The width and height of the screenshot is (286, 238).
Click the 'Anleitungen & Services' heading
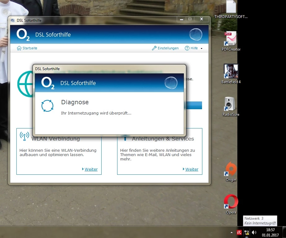(163, 139)
